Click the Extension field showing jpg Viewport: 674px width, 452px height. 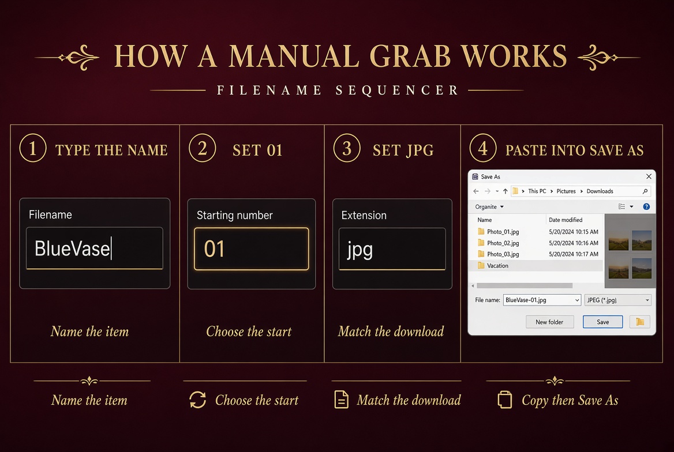coord(392,248)
